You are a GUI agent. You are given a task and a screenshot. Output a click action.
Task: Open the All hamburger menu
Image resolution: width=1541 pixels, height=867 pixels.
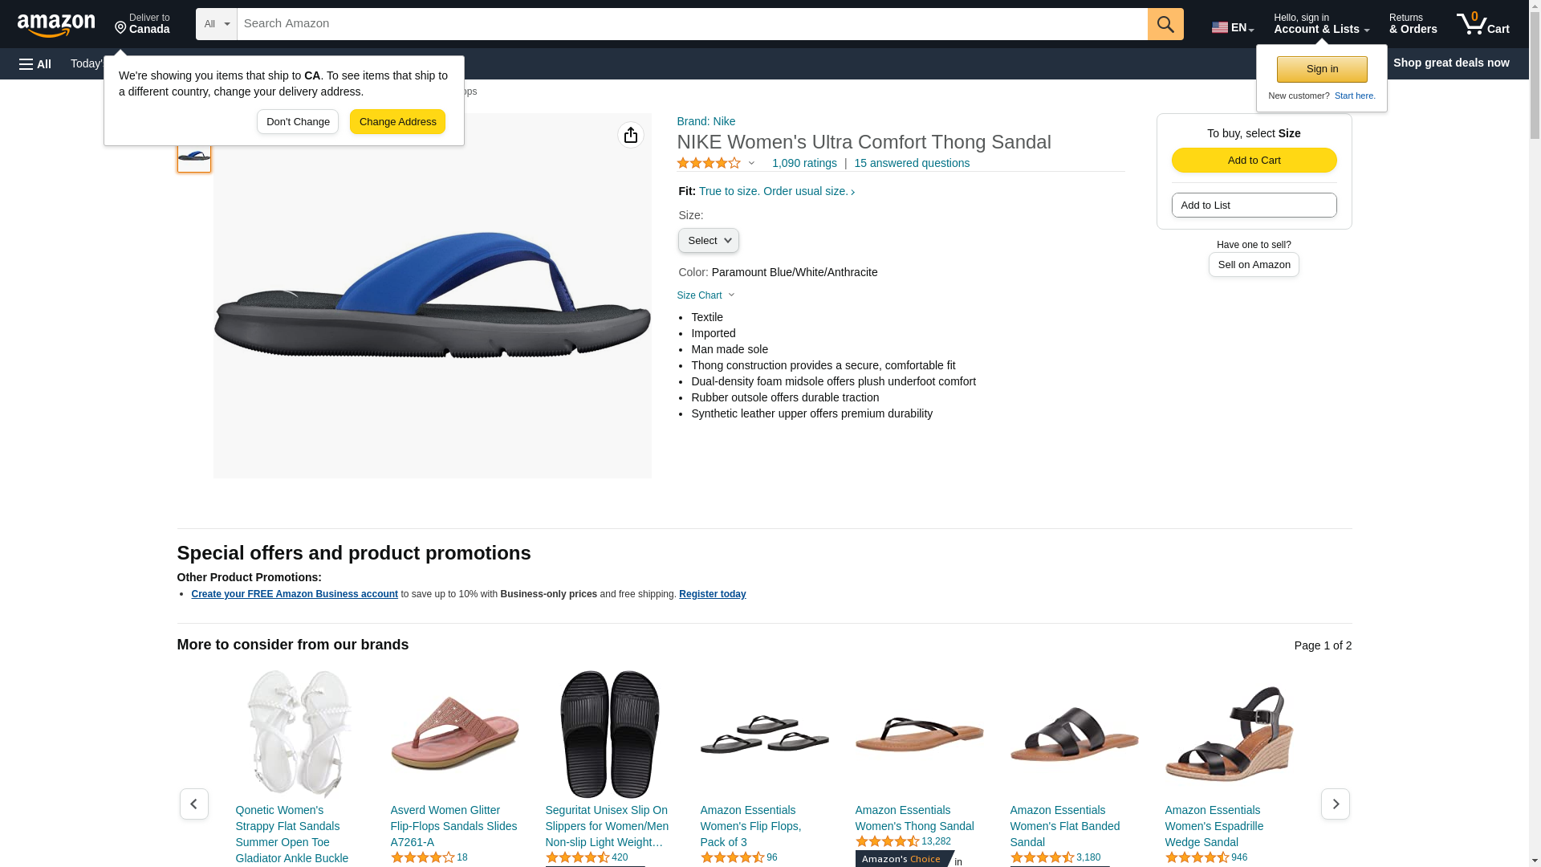coord(35,63)
